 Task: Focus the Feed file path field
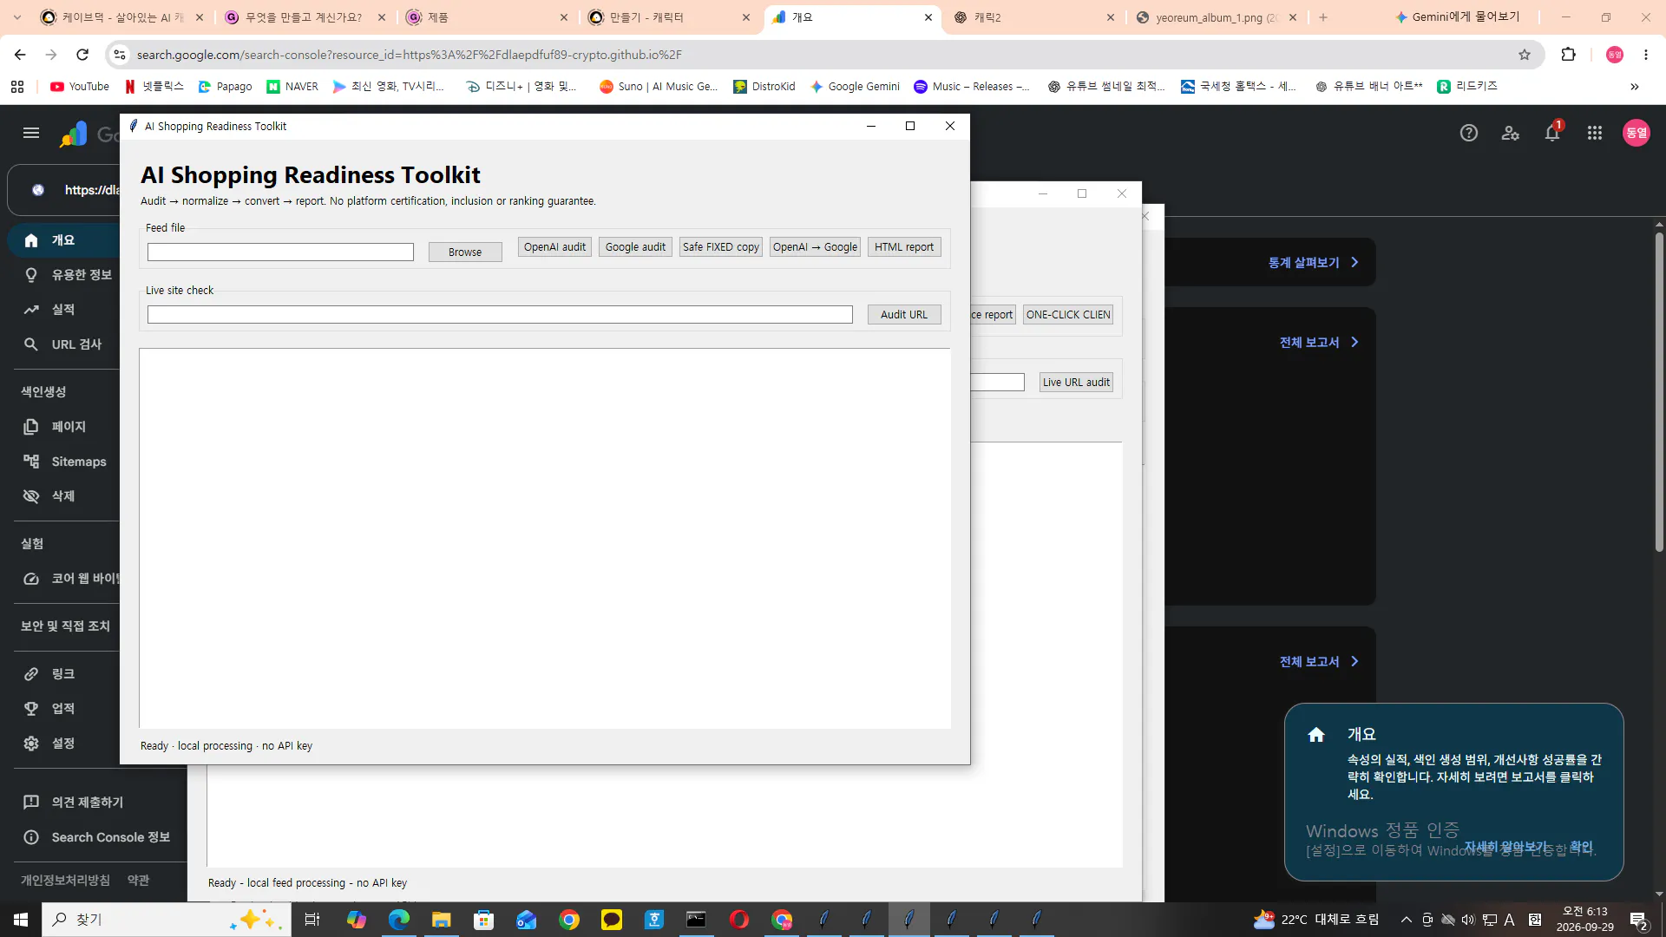[x=280, y=252]
